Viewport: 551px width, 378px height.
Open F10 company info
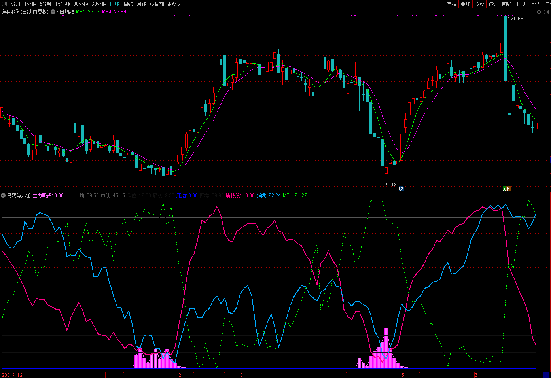point(521,4)
